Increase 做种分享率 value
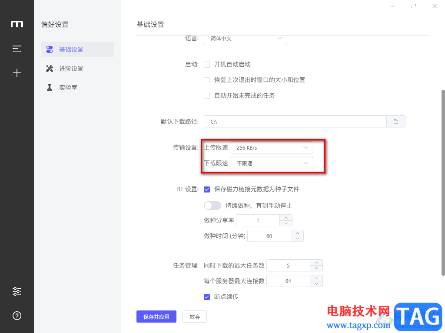The image size is (445, 333). pos(286,218)
